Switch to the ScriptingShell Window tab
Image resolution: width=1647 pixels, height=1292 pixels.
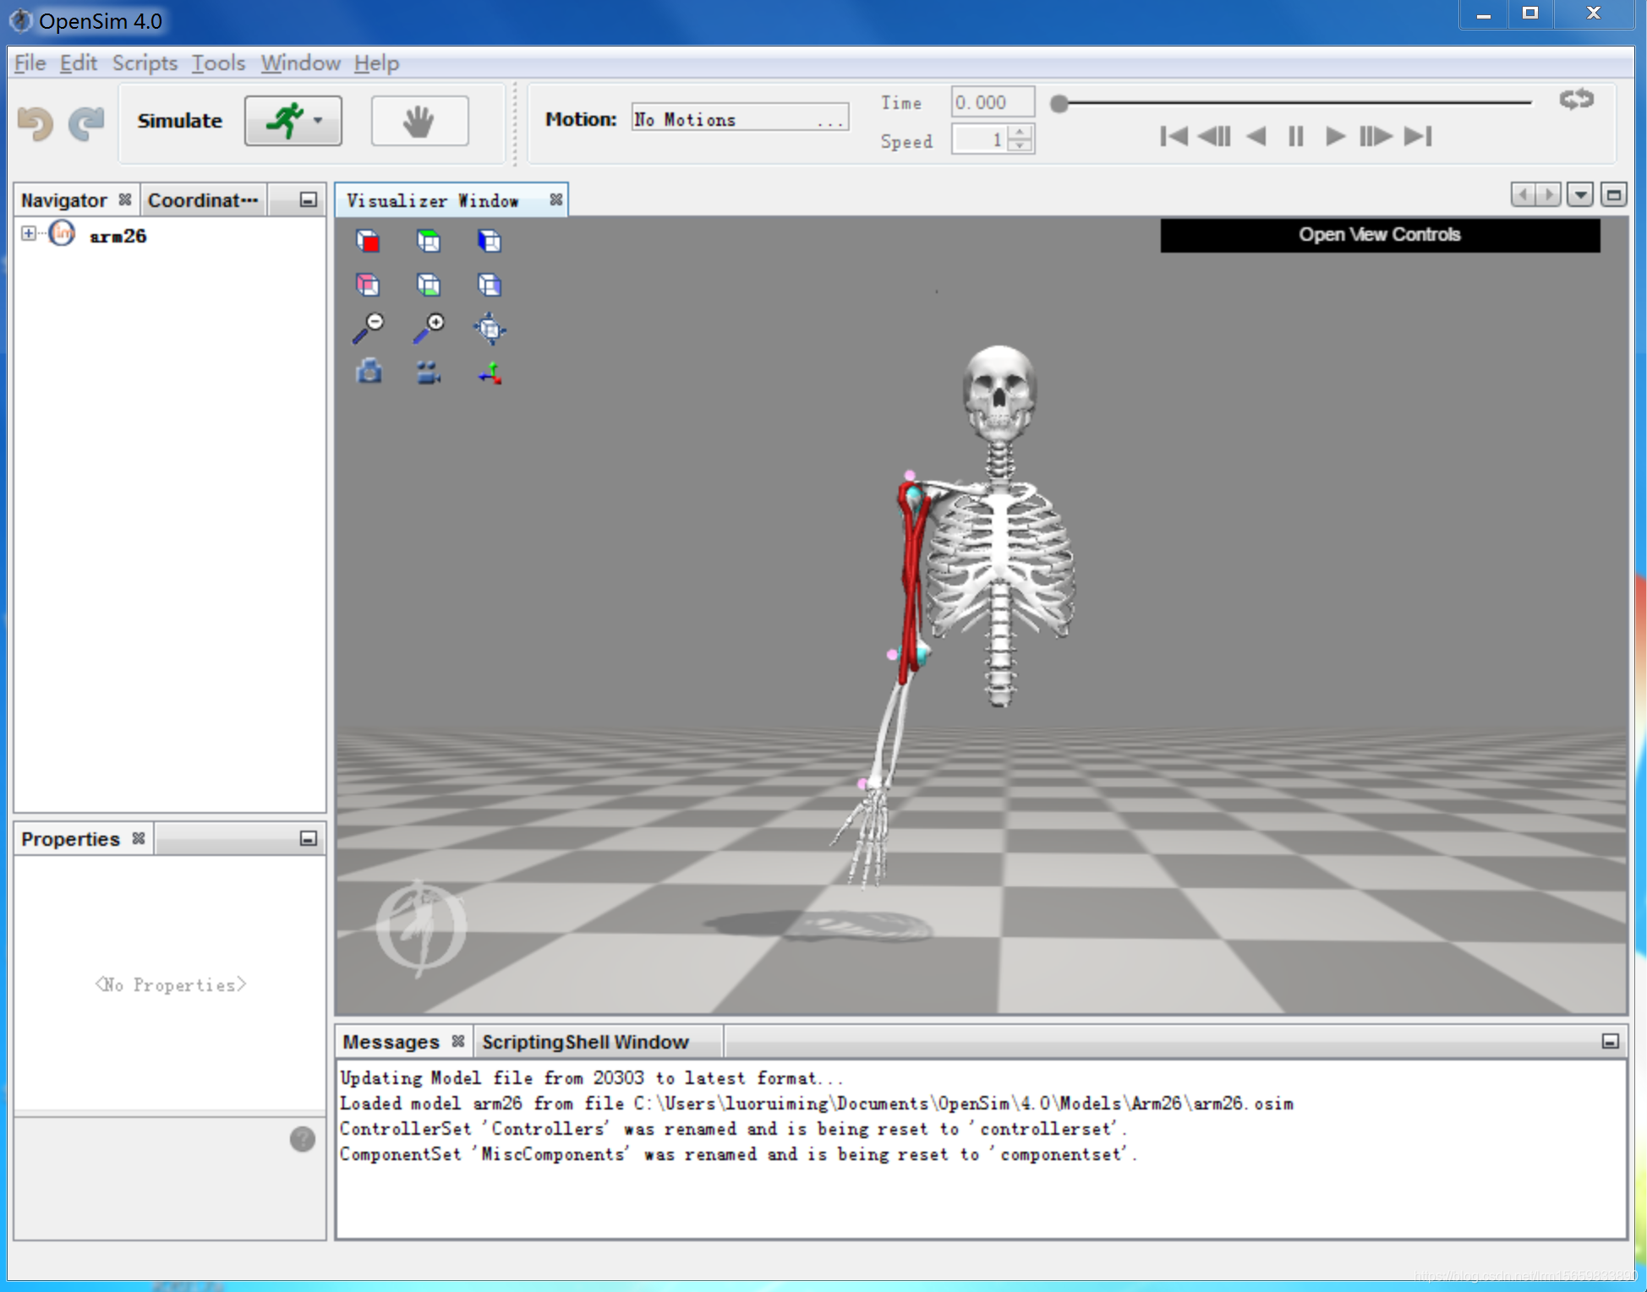tap(585, 1042)
